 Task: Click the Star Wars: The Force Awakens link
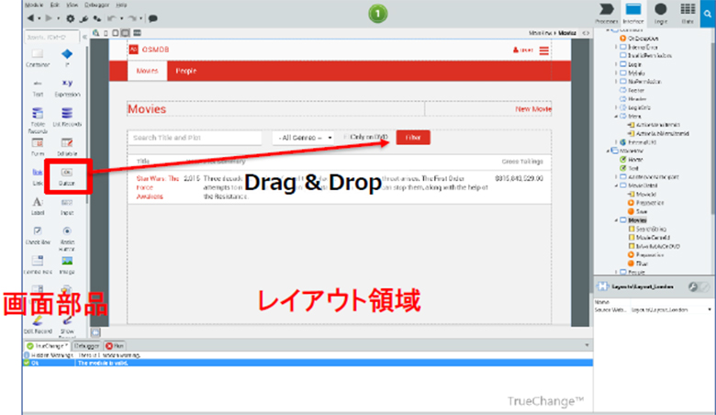click(x=157, y=187)
